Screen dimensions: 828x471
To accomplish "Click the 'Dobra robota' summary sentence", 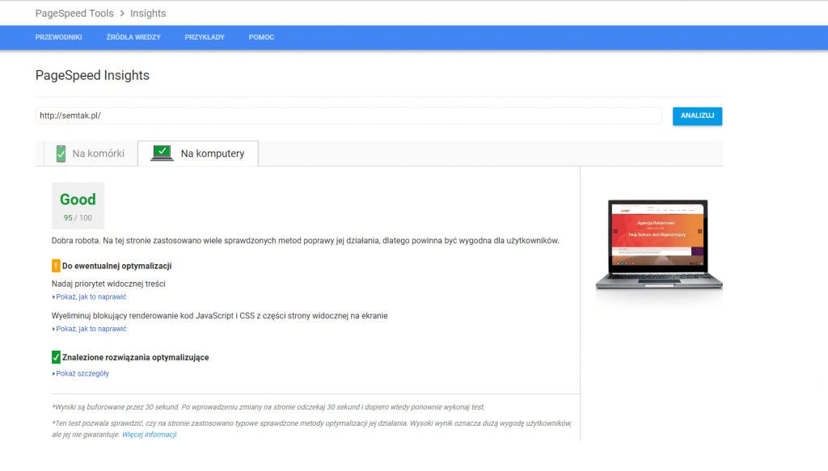I will tap(305, 241).
